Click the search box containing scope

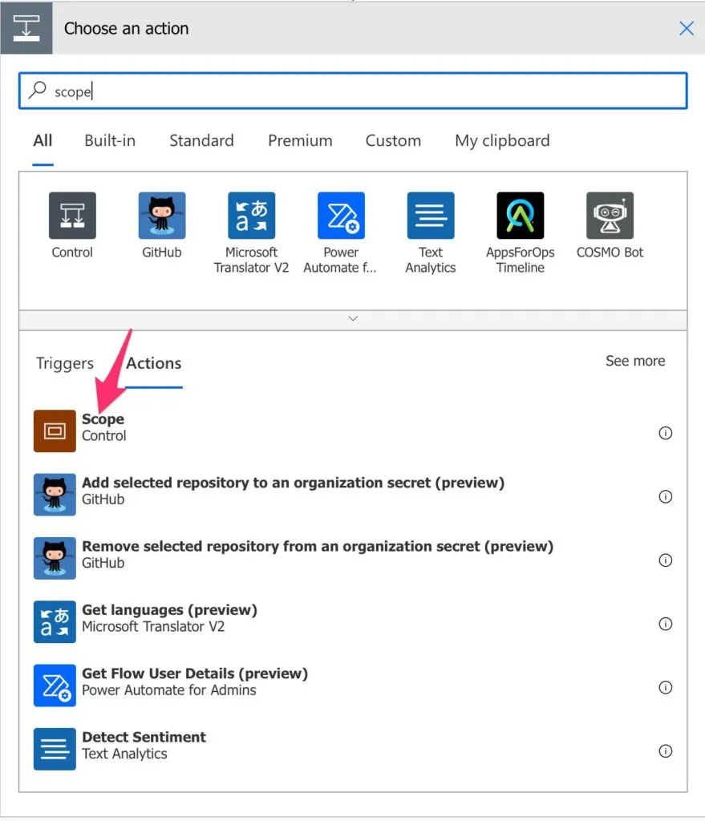pyautogui.click(x=353, y=91)
